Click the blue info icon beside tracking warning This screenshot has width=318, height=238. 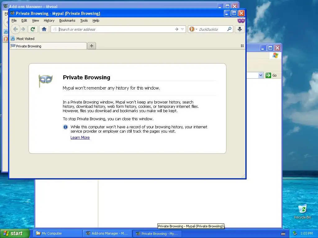pyautogui.click(x=65, y=127)
